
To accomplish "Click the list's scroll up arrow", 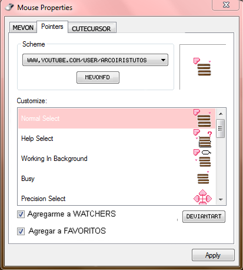I will click(221, 114).
